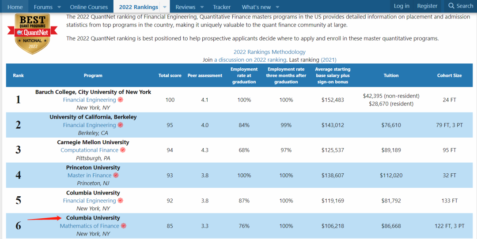477x239 pixels.
Task: Click verified badge beside Computational Finance
Action: click(123, 150)
